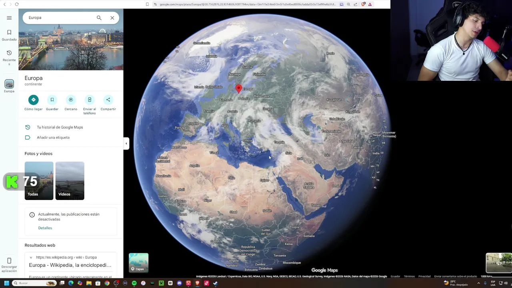Open the Google Maps hamburger menu
This screenshot has height=288, width=512.
pyautogui.click(x=9, y=18)
